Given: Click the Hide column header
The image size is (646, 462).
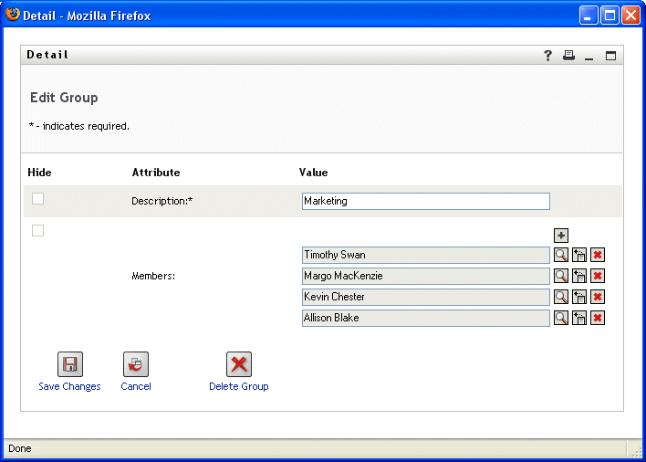Looking at the screenshot, I should click(x=39, y=173).
